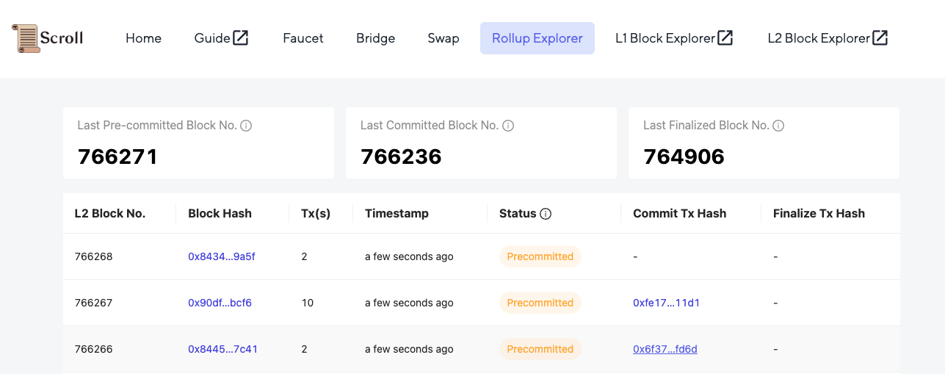Image resolution: width=945 pixels, height=374 pixels.
Task: Click info icon next to Last Finalized Block No.
Action: (779, 126)
